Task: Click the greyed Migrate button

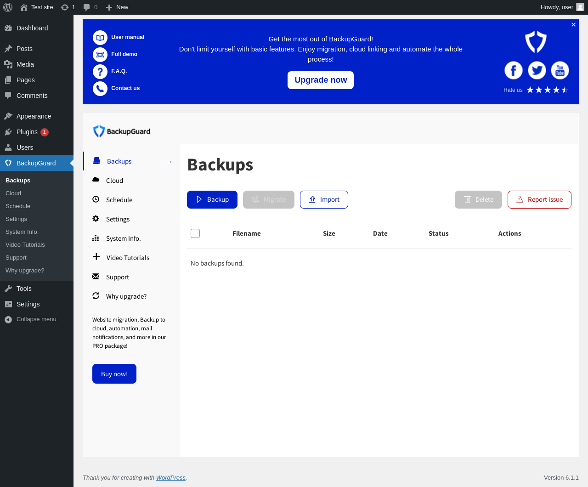Action: pos(269,199)
